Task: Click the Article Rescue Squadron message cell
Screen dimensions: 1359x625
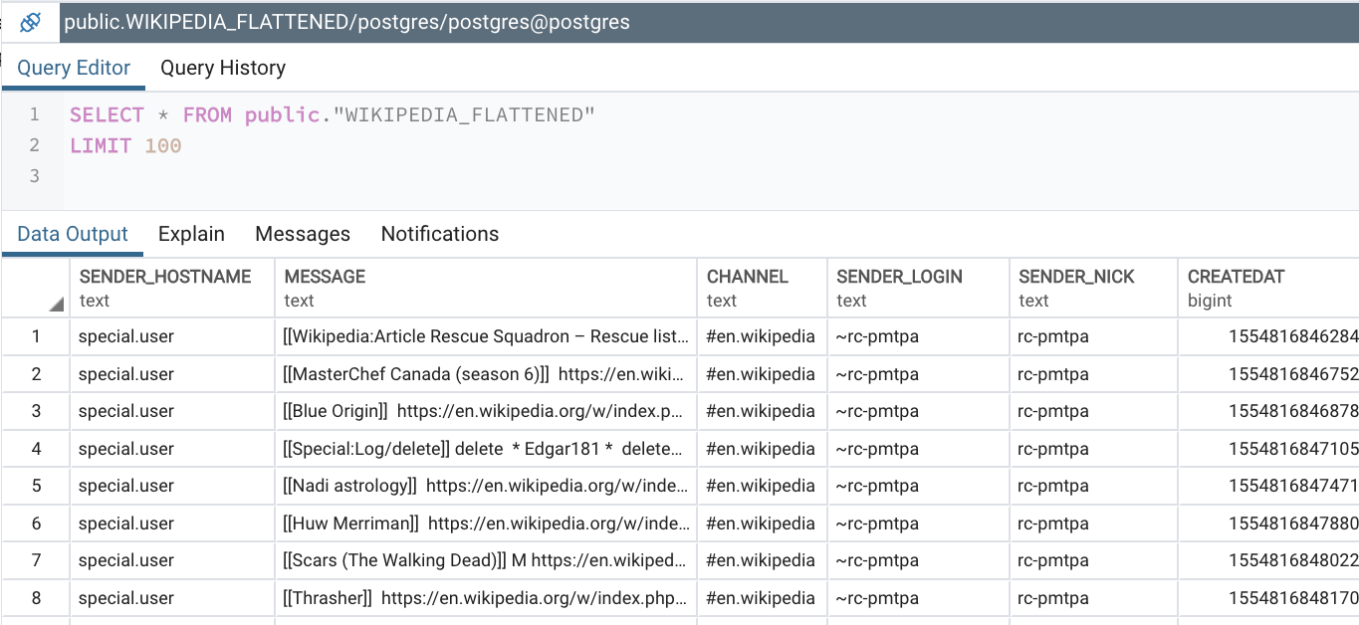Action: click(486, 336)
